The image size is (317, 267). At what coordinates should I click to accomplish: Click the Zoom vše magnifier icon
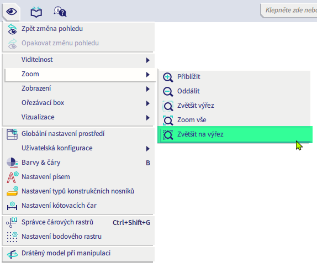click(x=168, y=121)
